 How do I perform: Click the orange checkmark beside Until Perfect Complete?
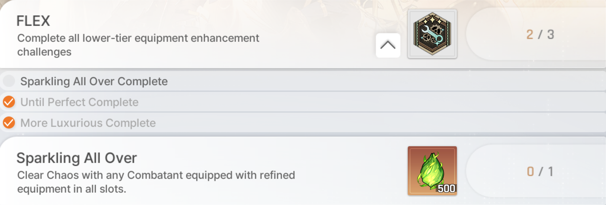(x=9, y=102)
